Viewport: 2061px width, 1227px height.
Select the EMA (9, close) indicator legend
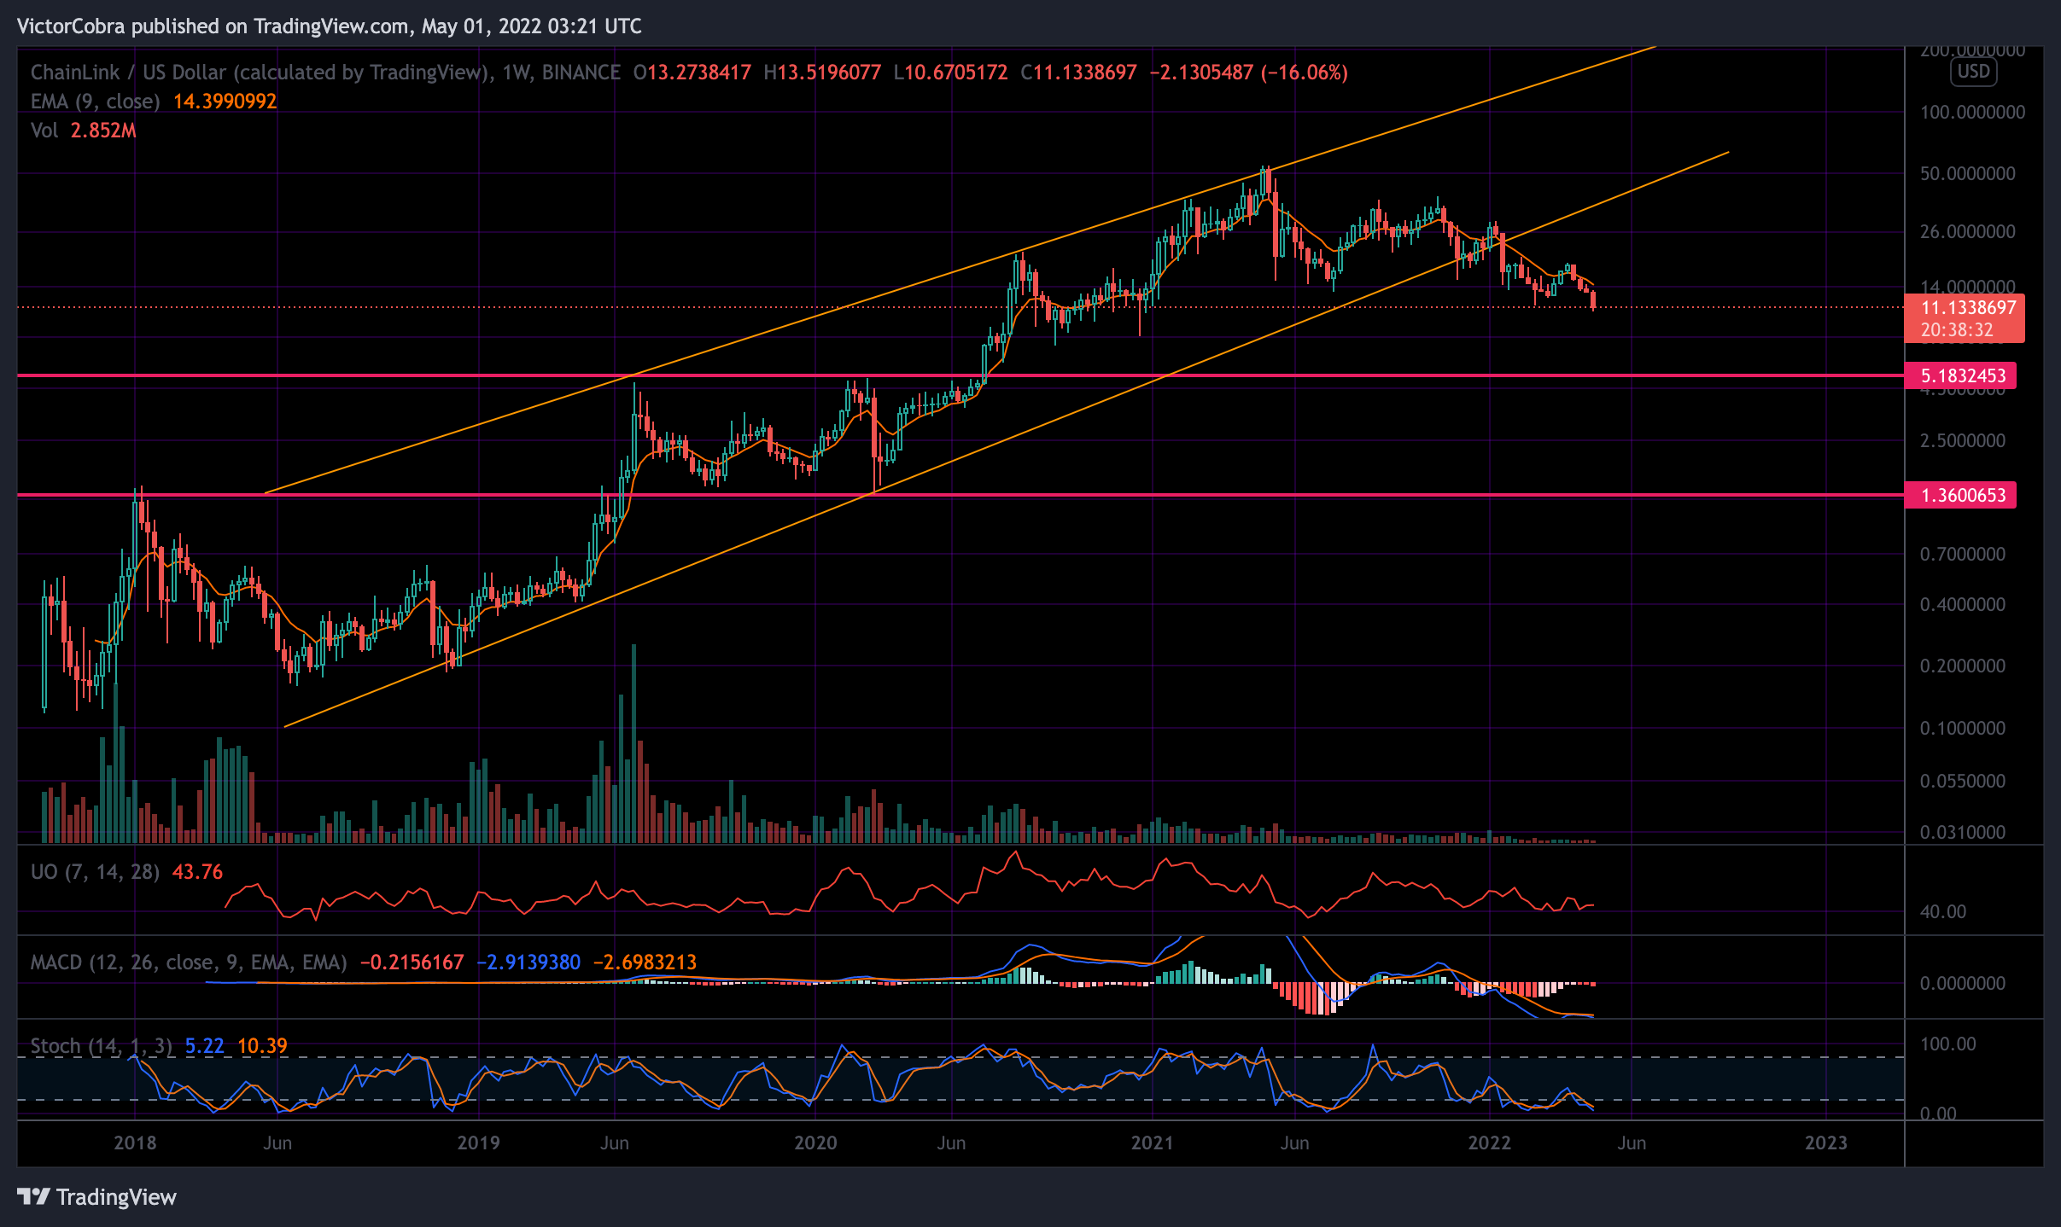pos(95,102)
